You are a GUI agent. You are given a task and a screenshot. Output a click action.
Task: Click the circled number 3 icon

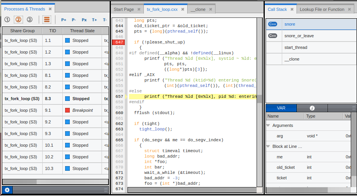click(x=29, y=19)
